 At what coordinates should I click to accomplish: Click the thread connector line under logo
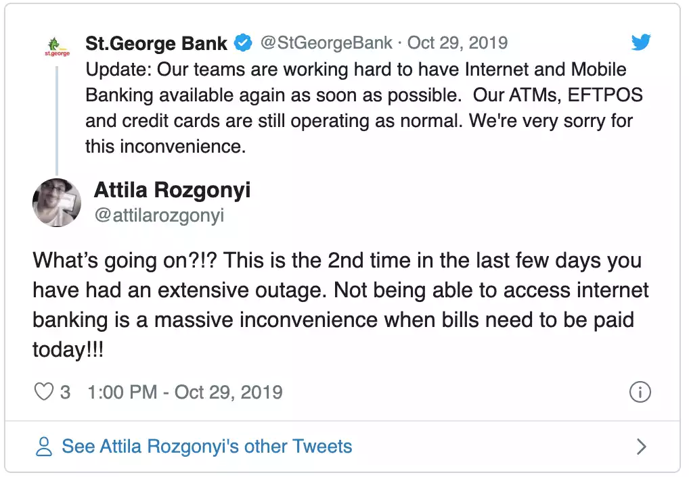[x=57, y=120]
